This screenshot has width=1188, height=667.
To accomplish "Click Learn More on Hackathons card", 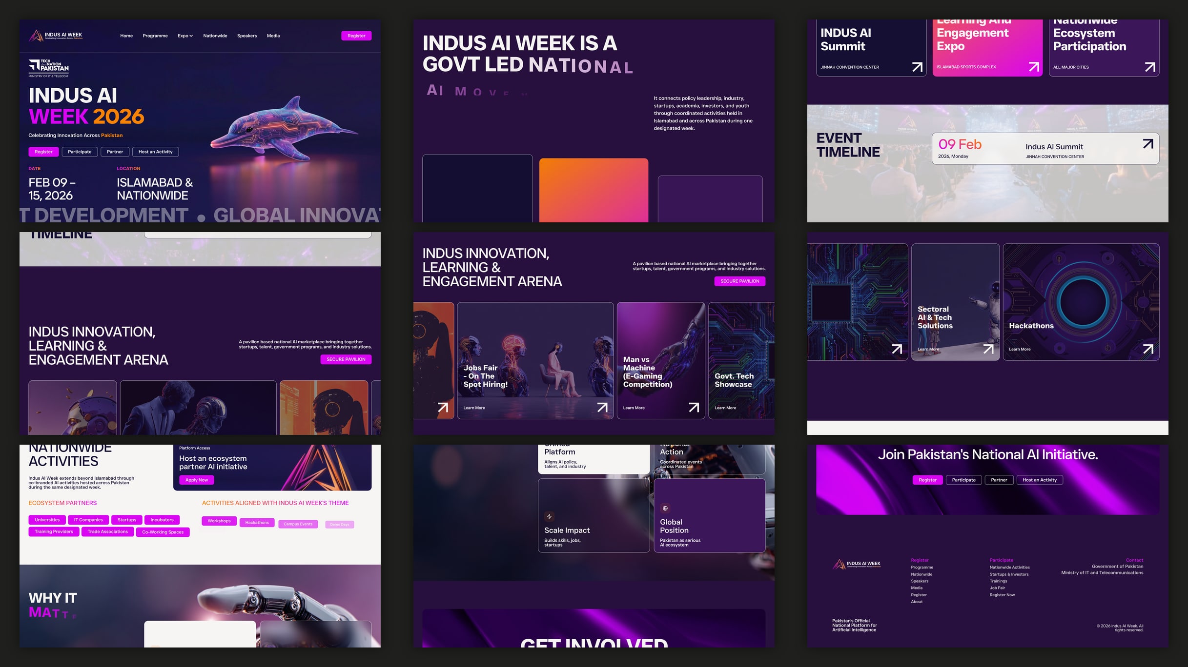I will (1020, 349).
